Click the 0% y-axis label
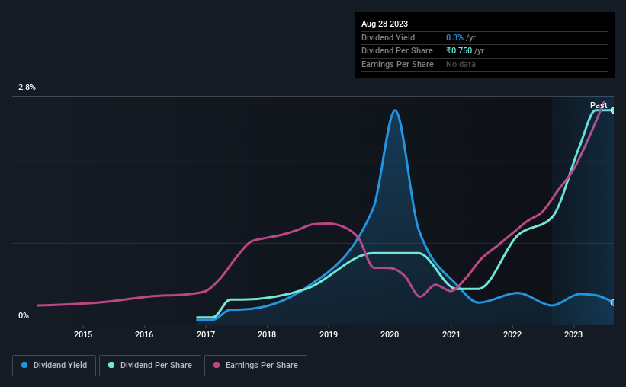The height and width of the screenshot is (387, 626). (24, 316)
